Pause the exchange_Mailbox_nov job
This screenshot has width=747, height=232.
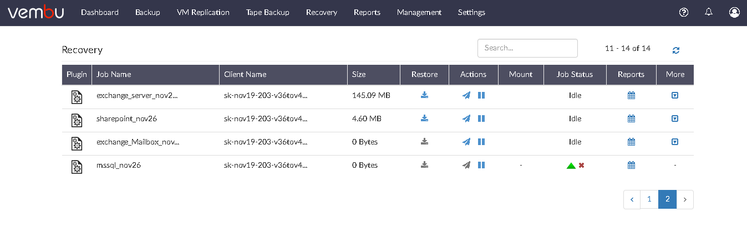(481, 142)
